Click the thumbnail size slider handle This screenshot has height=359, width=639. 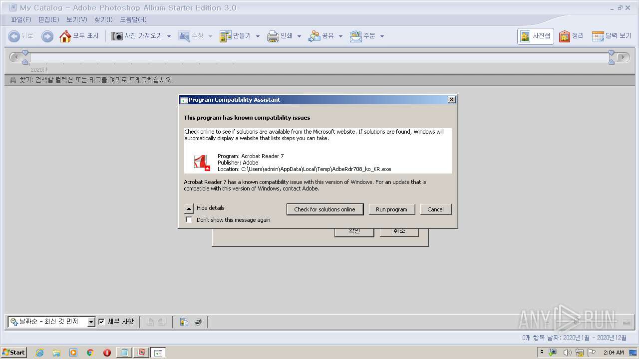coord(576,322)
